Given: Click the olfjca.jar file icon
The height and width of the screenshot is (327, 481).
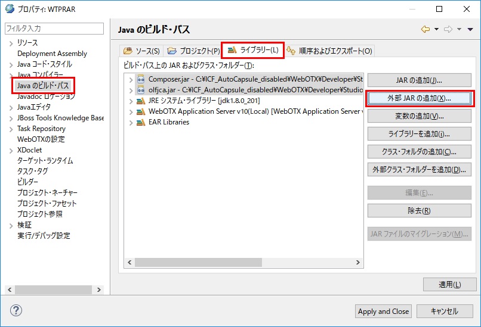Looking at the screenshot, I should pos(141,90).
